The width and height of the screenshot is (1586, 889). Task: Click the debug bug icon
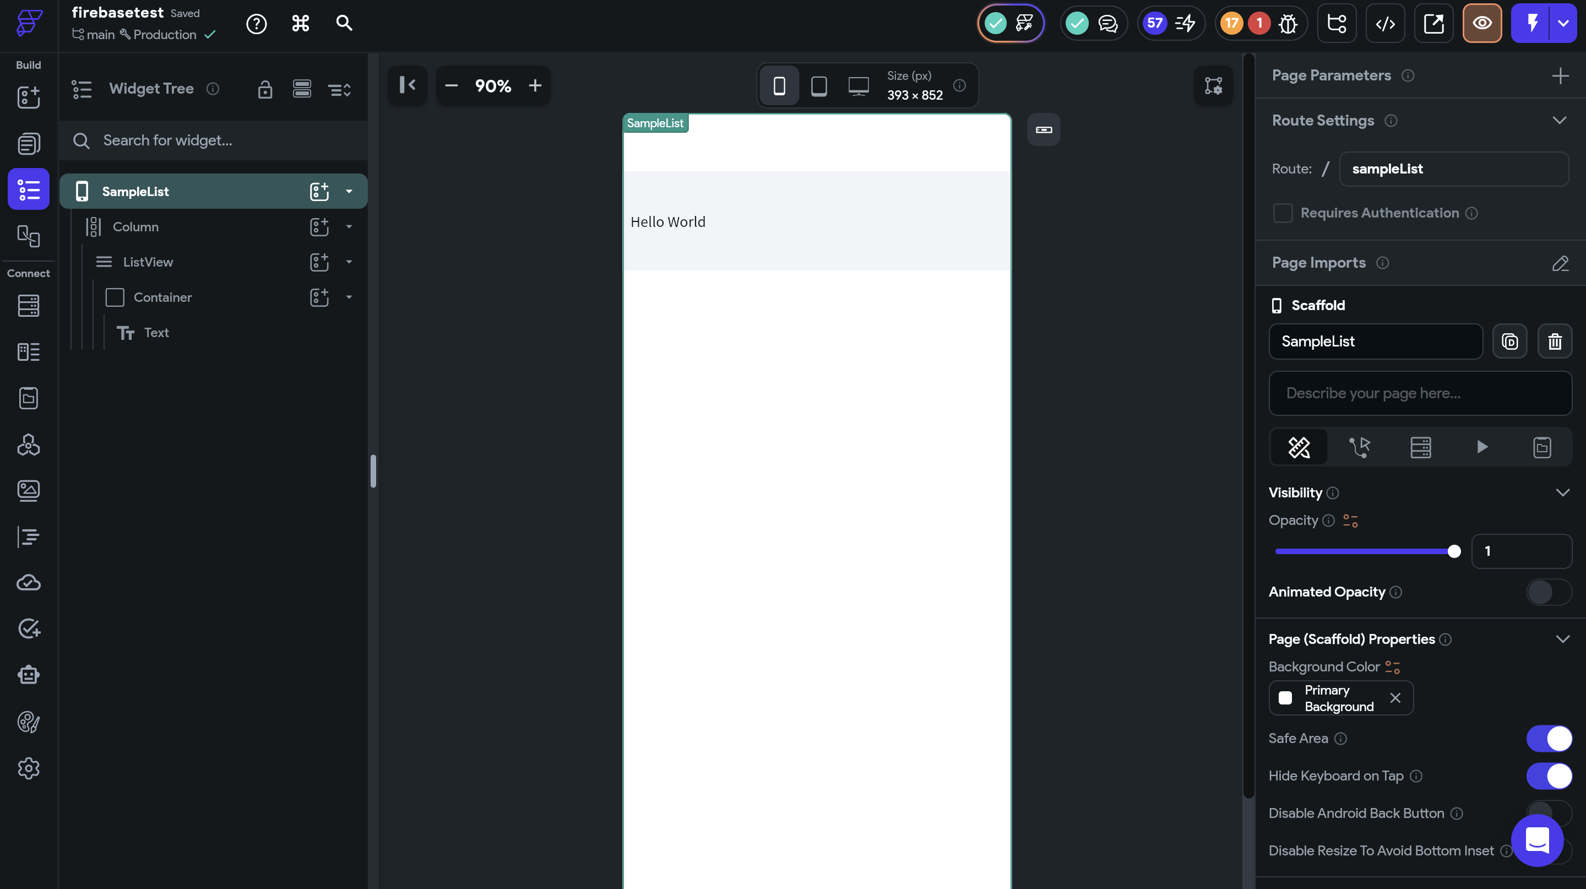1288,23
